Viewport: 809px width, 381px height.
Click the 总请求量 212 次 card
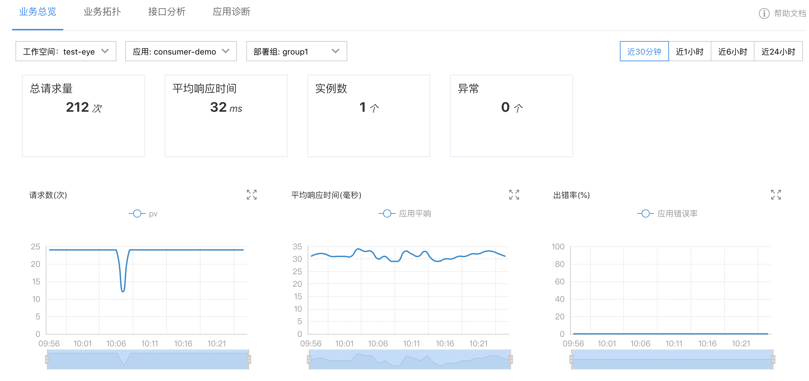pos(83,116)
